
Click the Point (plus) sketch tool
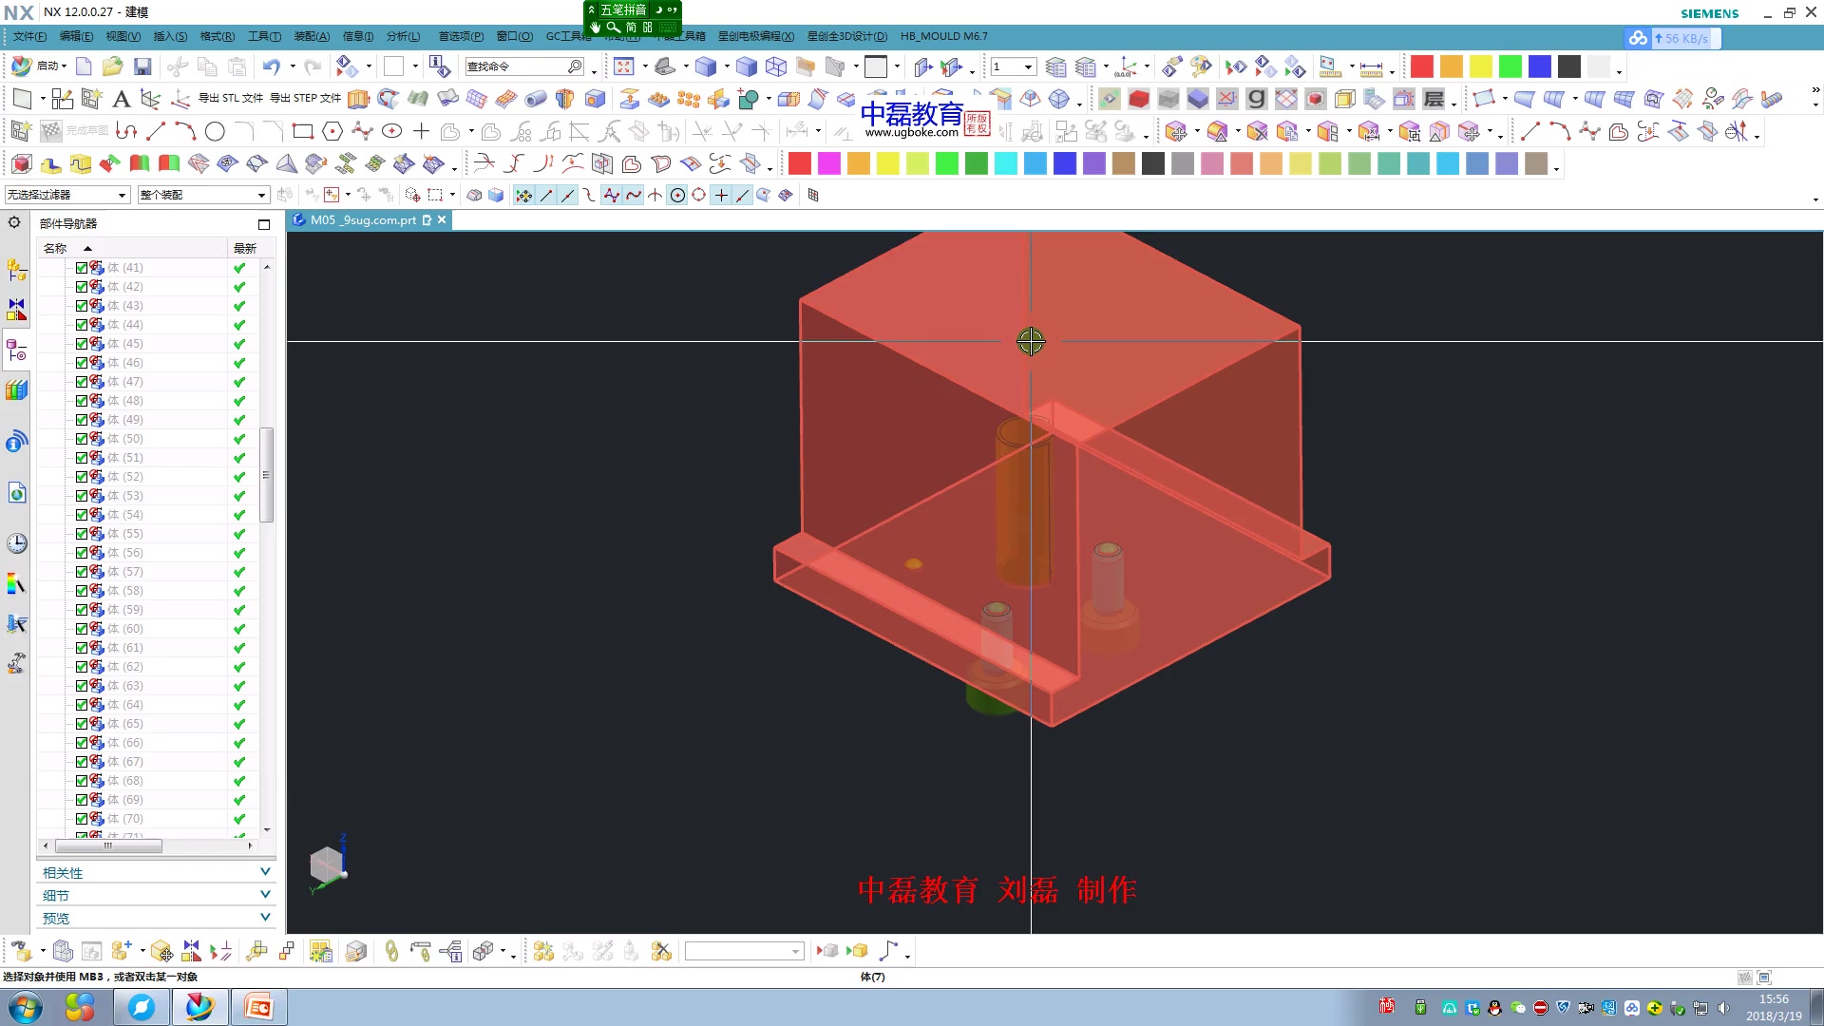pos(421,131)
